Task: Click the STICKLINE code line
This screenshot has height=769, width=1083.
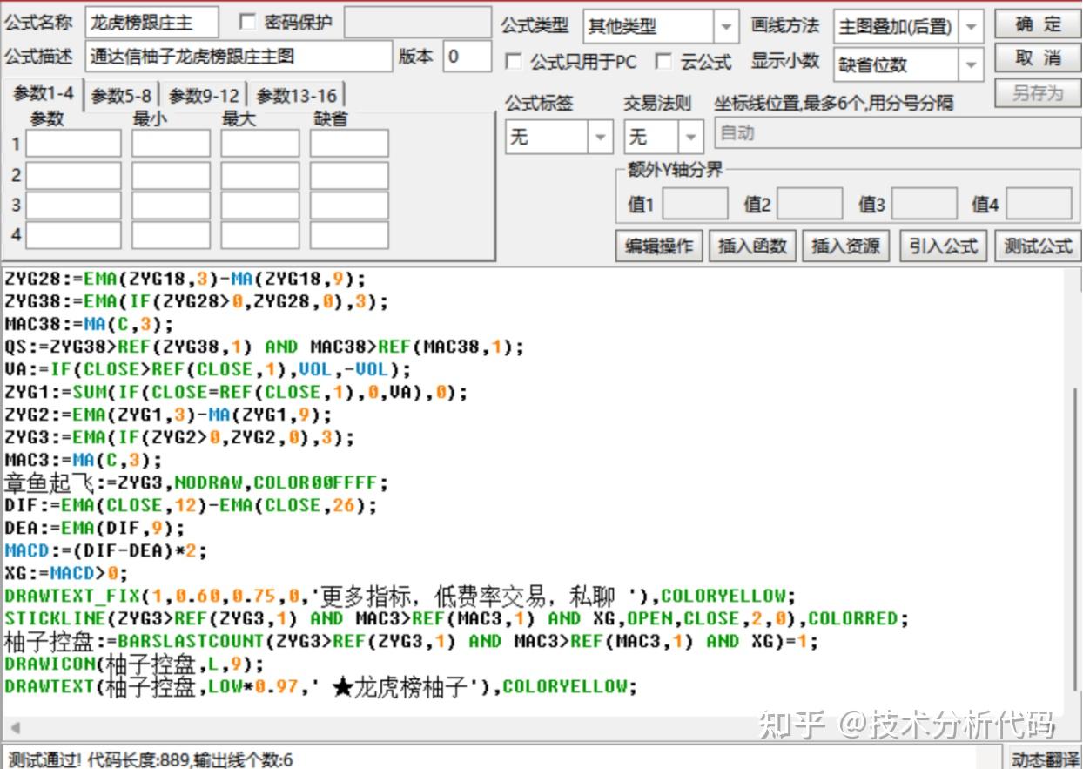Action: pyautogui.click(x=456, y=618)
